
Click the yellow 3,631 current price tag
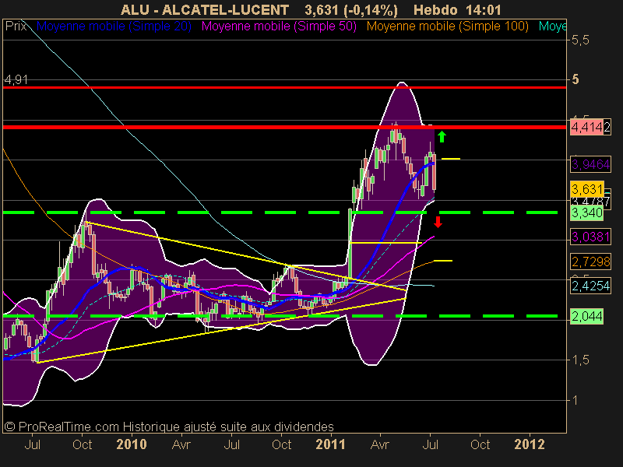(x=587, y=188)
